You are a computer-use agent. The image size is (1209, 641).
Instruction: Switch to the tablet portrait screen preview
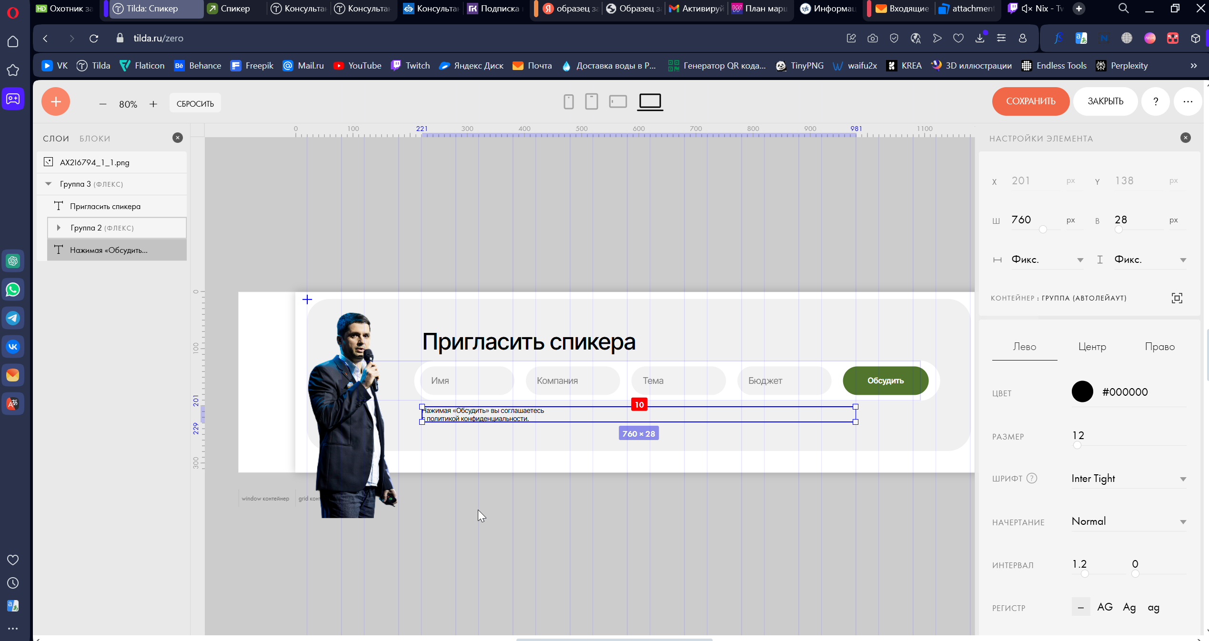(591, 101)
